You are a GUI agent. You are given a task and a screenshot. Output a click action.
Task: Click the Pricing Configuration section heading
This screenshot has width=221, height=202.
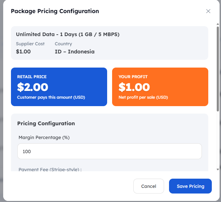tap(46, 123)
